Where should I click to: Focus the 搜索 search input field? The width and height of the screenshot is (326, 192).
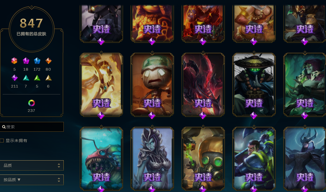(x=32, y=127)
